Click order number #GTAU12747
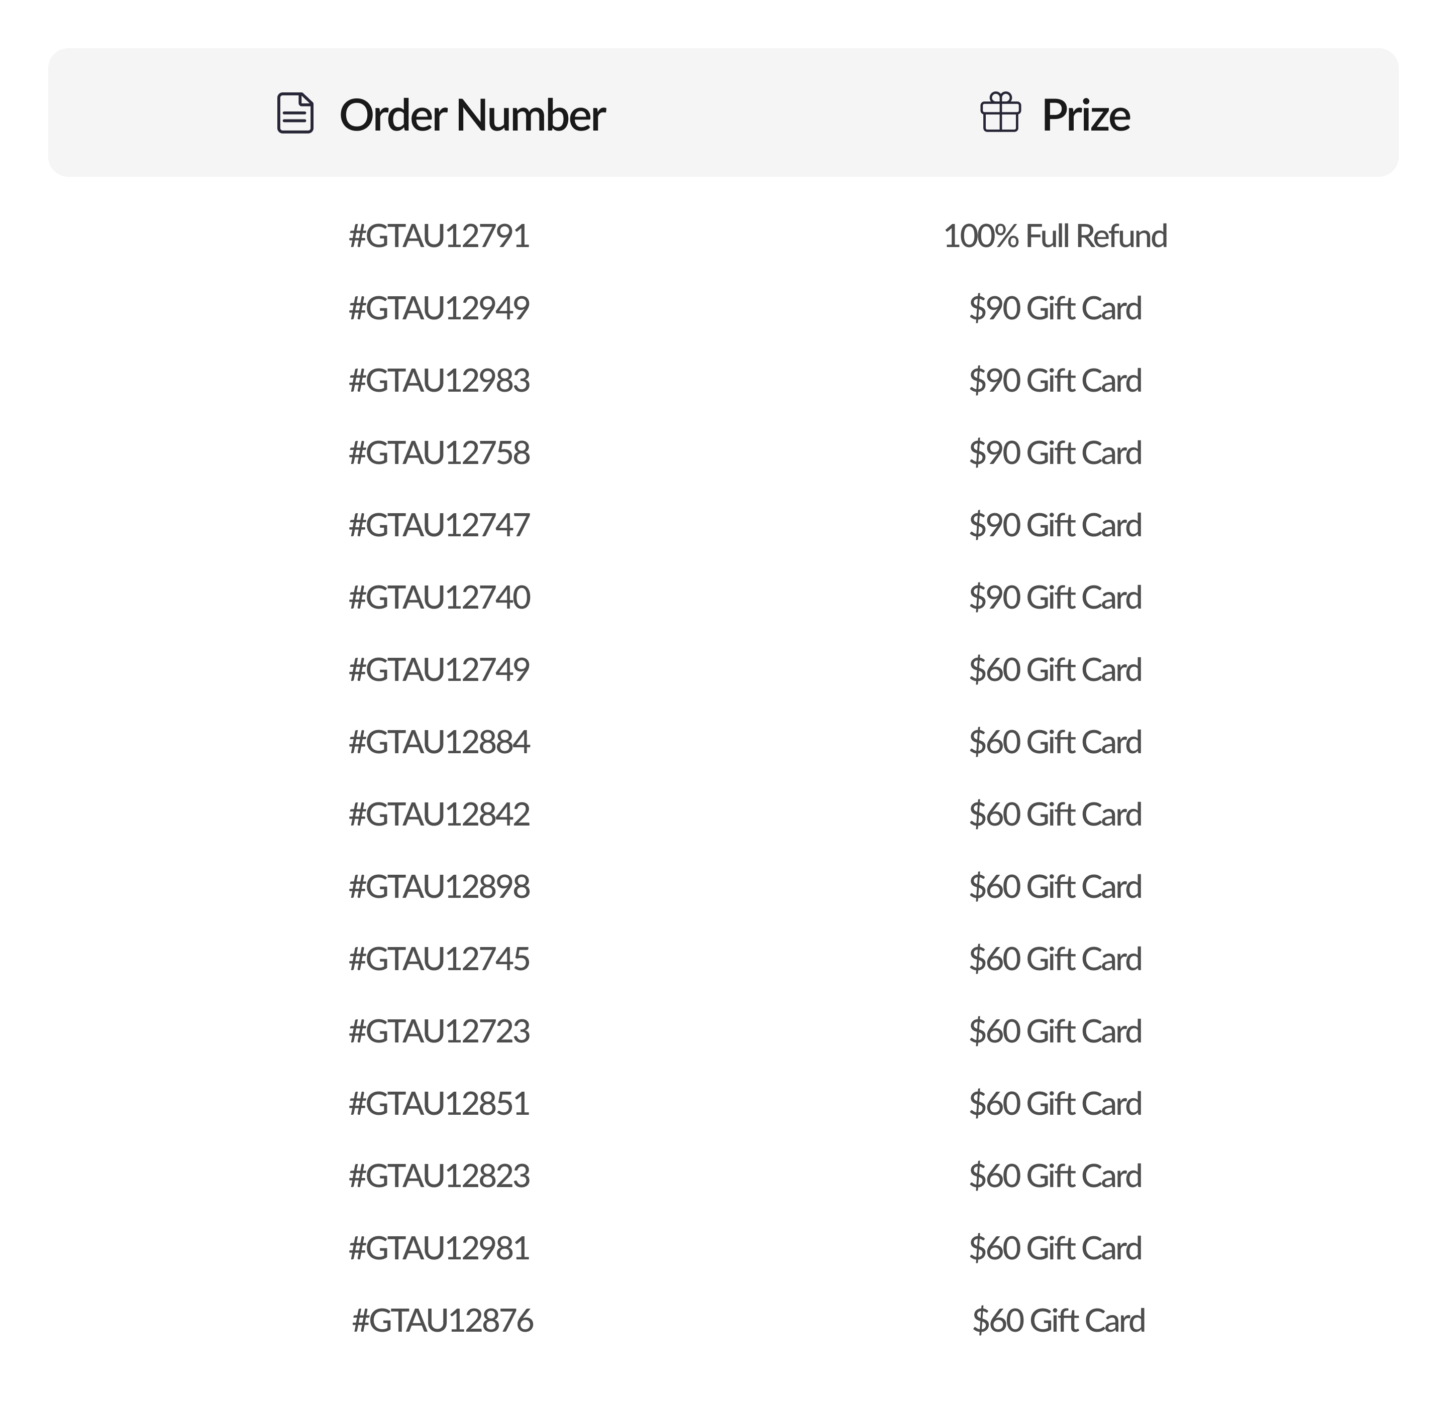1447x1404 pixels. 439,525
